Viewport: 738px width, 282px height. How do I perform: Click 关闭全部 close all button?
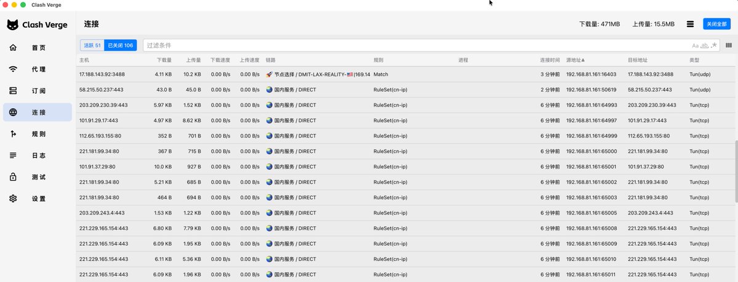point(717,24)
